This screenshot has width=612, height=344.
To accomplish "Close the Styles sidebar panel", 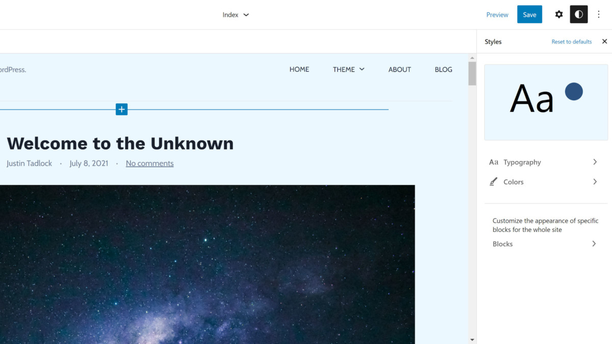I will pos(604,42).
